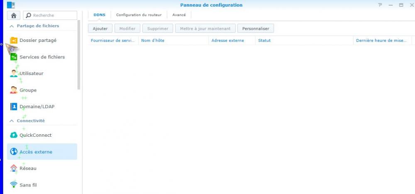Open the Réseau house icon
The image size is (415, 194).
(x=14, y=168)
